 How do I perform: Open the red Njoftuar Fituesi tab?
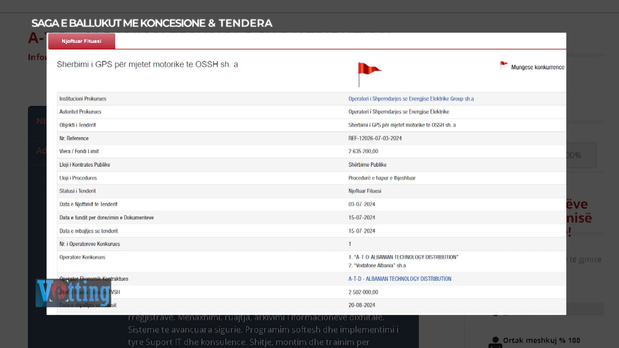coord(82,41)
